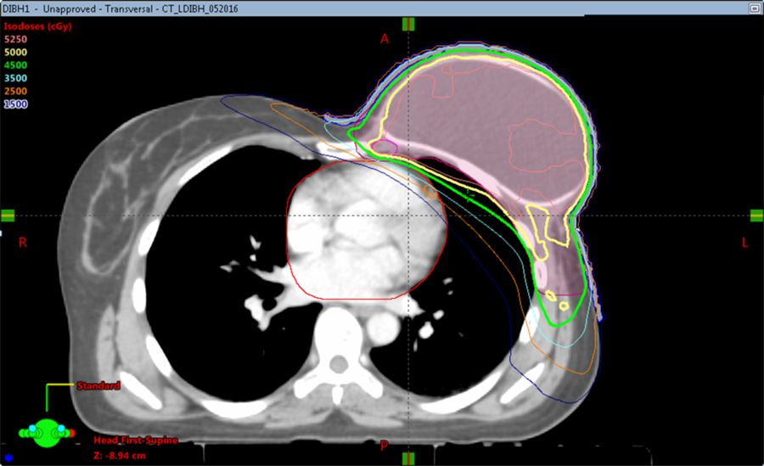
Task: Select the left green plane marker
Action: 8,216
